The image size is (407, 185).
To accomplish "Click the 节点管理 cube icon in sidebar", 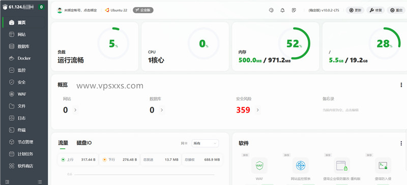I will [x=11, y=142].
